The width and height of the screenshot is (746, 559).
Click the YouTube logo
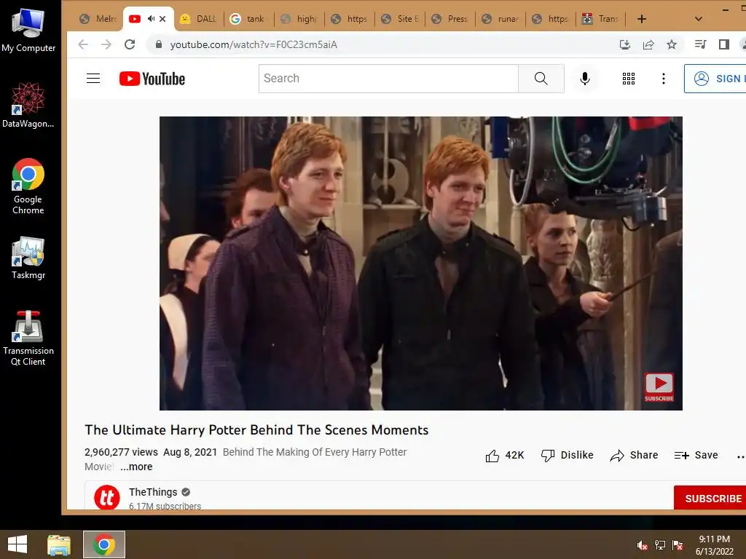[x=152, y=79]
